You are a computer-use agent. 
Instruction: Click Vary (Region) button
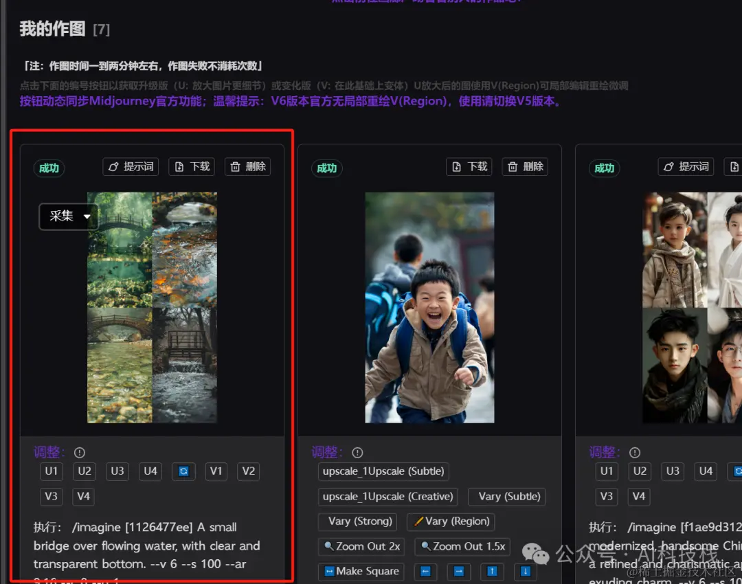coord(451,521)
